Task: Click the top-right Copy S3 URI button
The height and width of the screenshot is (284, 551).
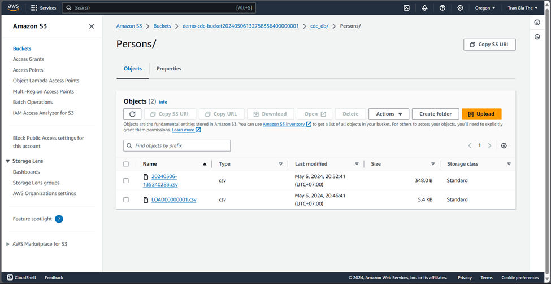Action: 489,45
